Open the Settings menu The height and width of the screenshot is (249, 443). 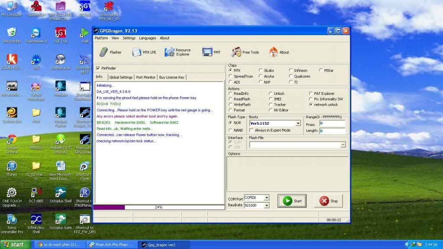[129, 38]
